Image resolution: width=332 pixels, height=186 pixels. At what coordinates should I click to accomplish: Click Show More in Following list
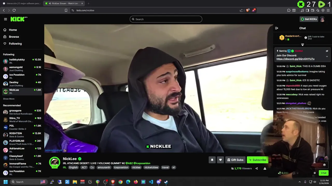click(x=9, y=99)
